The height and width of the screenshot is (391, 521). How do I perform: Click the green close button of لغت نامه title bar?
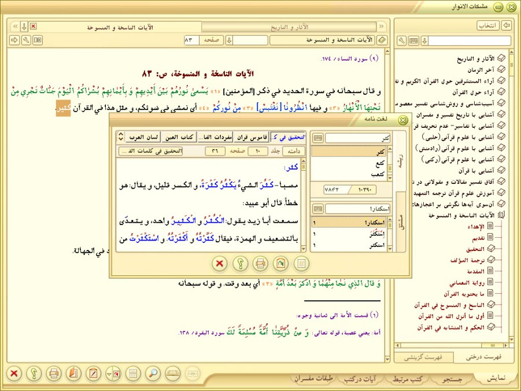click(403, 120)
